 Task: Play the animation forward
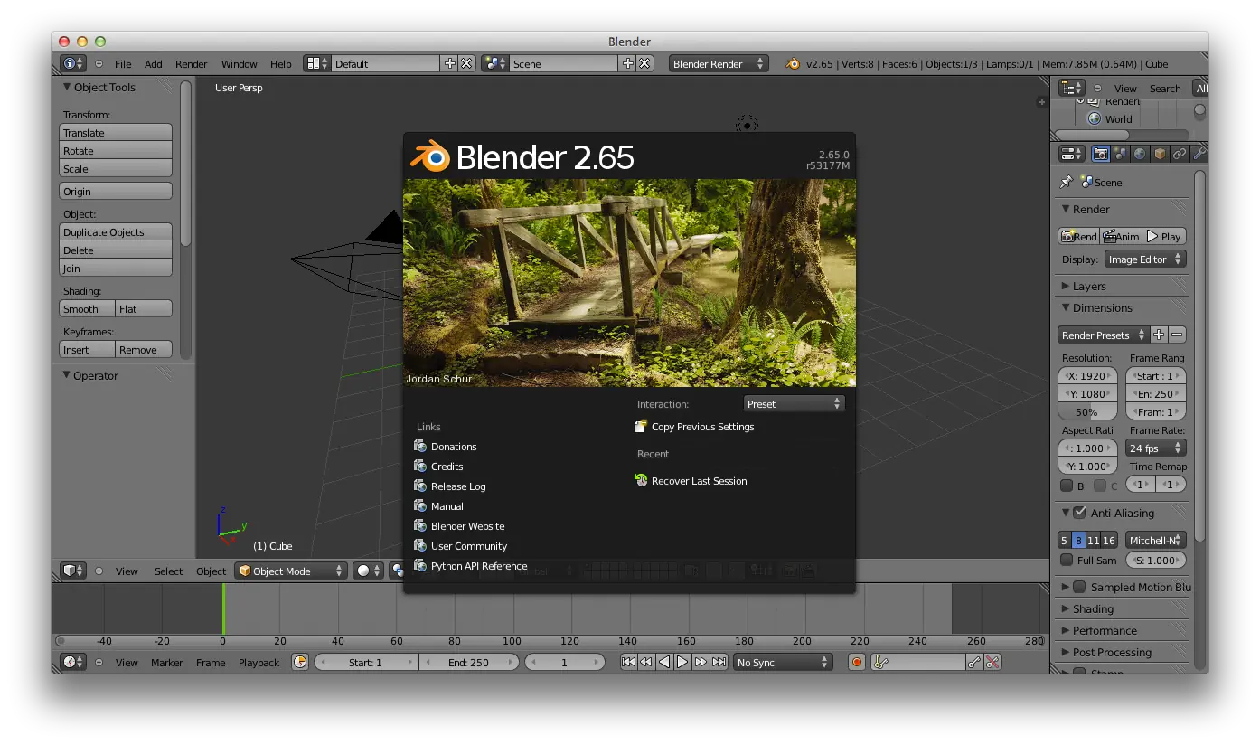click(682, 663)
